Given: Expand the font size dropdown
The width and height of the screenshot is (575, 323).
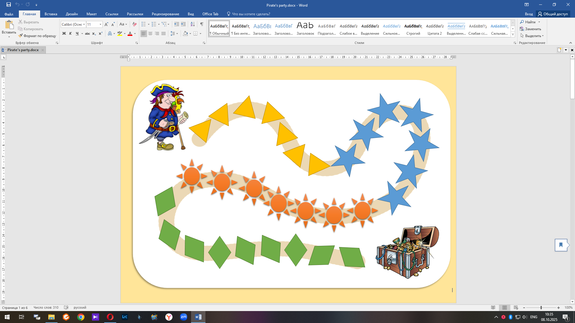Looking at the screenshot, I should 100,24.
